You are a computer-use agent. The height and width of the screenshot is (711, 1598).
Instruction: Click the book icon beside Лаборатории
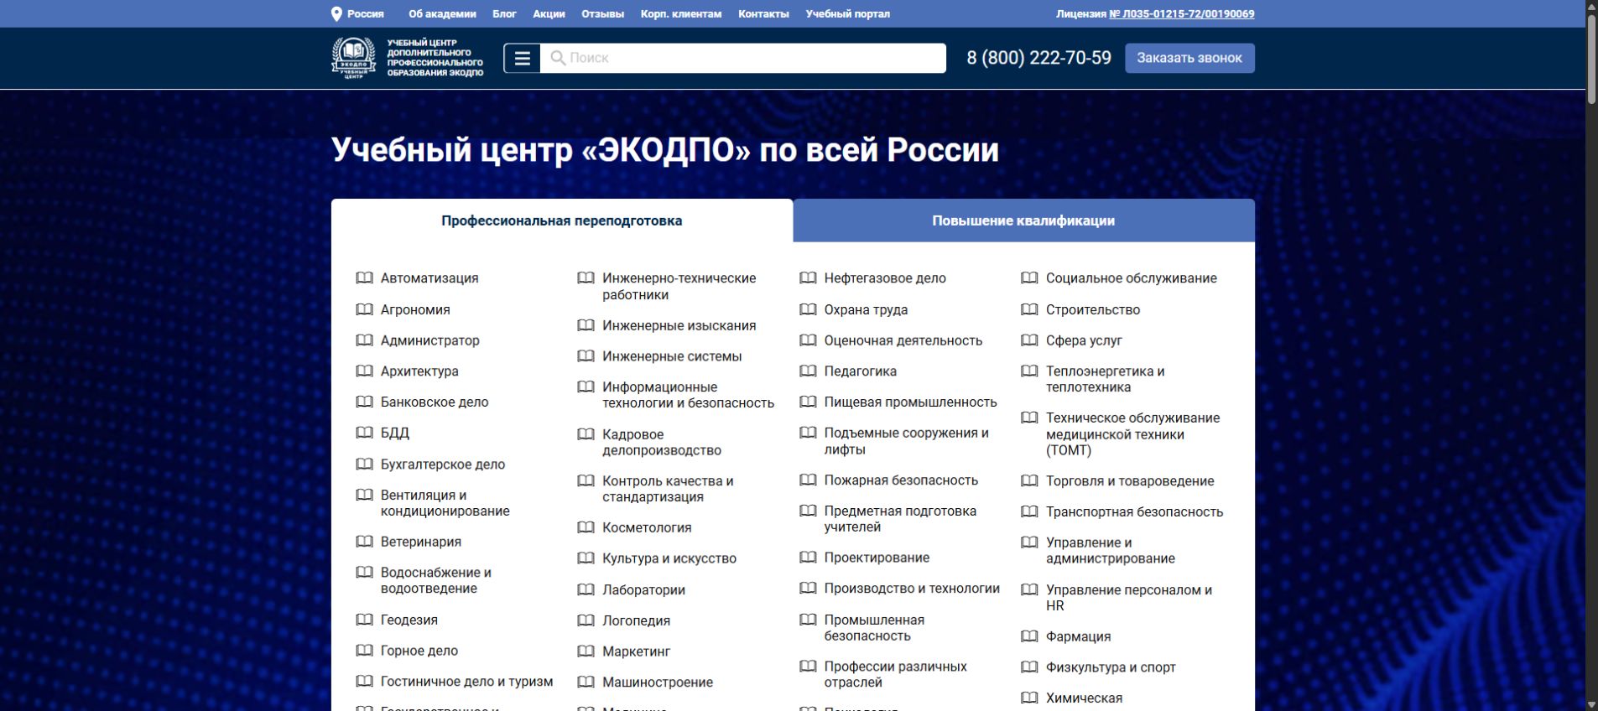tap(586, 589)
